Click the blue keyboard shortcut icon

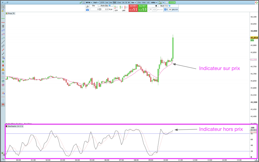88,10
